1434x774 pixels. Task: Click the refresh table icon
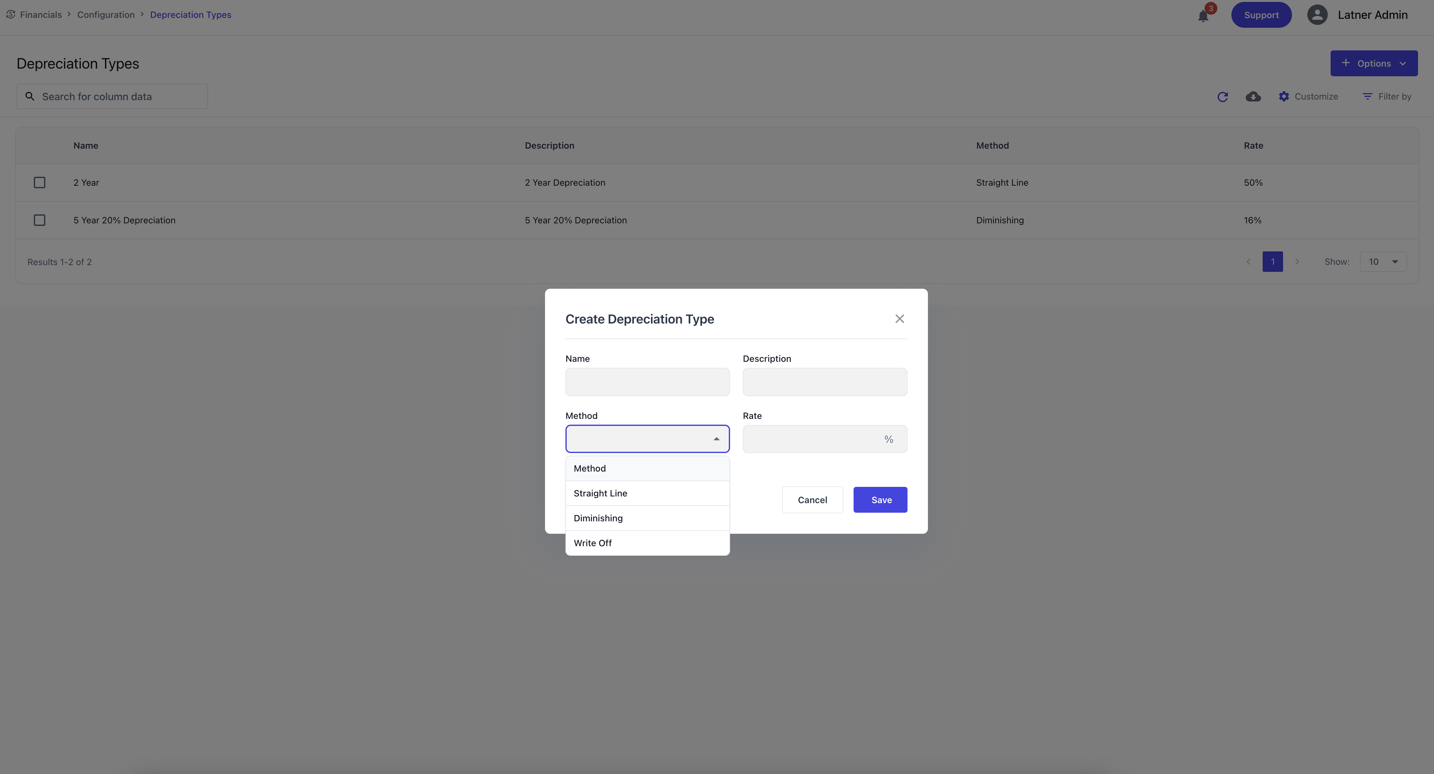pyautogui.click(x=1222, y=97)
